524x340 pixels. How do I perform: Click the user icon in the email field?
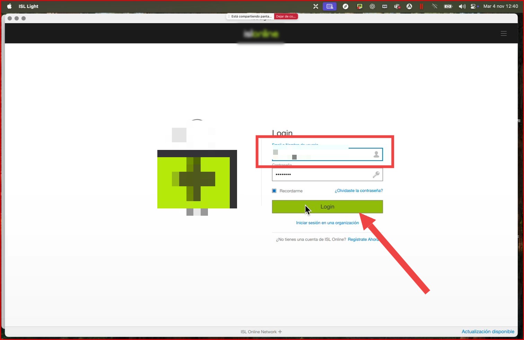click(x=376, y=154)
